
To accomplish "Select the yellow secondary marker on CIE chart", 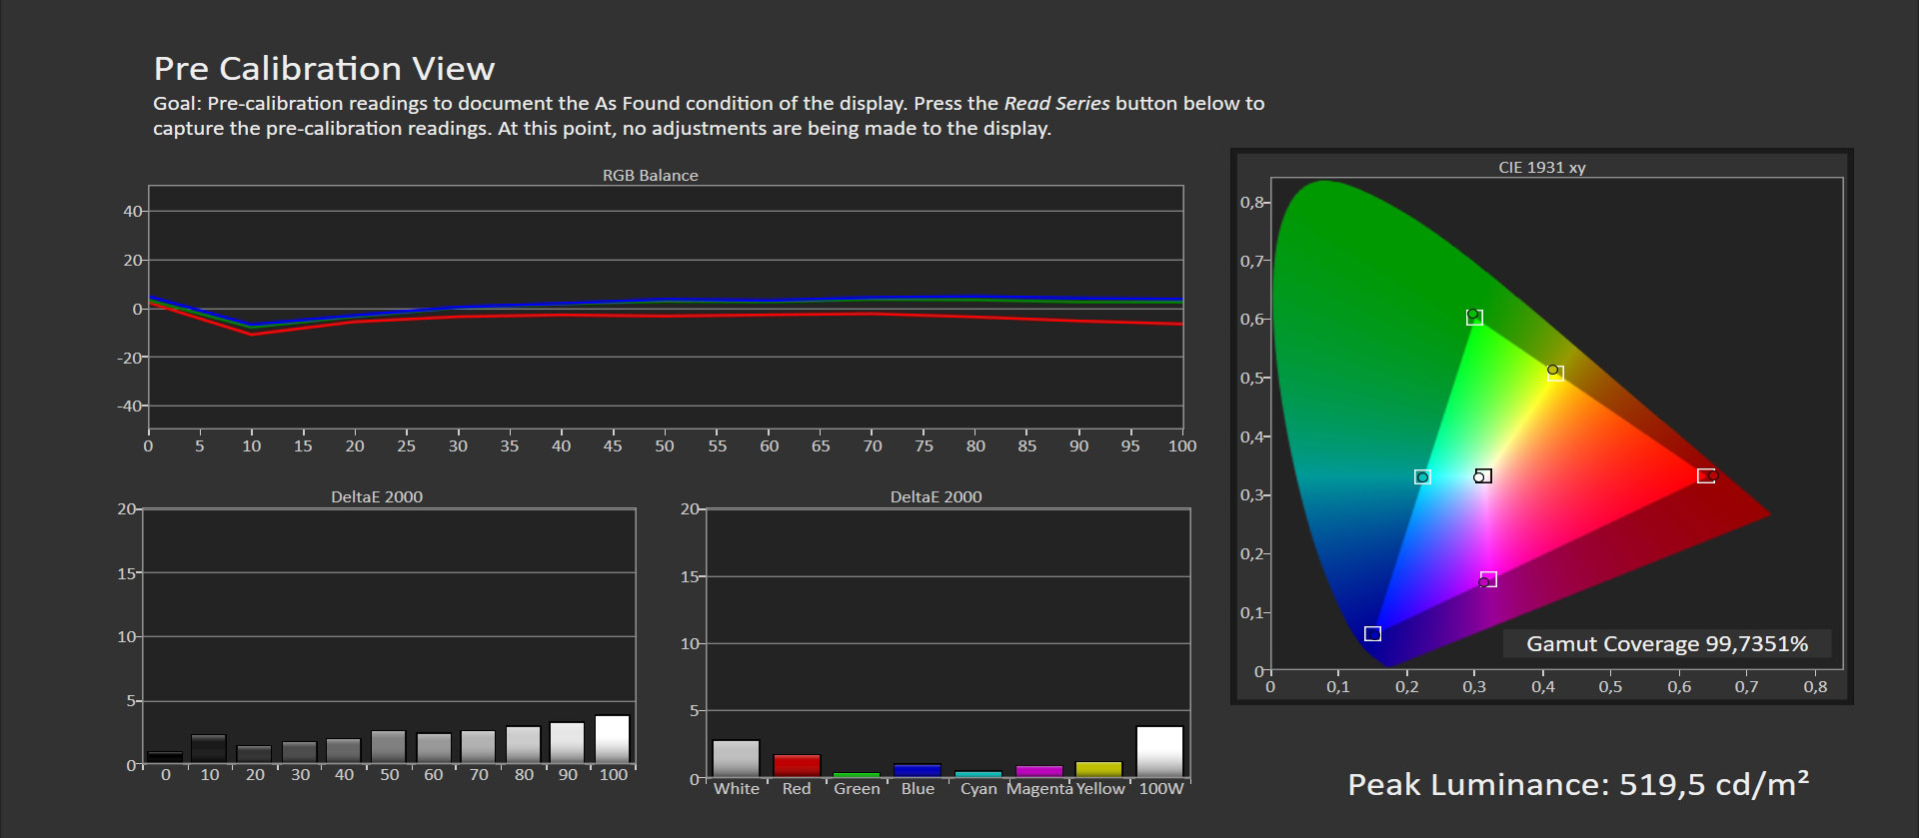I will tap(1554, 373).
